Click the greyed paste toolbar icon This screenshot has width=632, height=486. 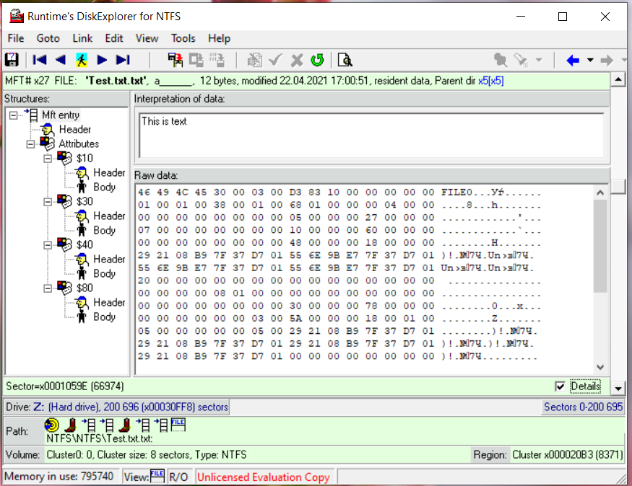[x=196, y=60]
